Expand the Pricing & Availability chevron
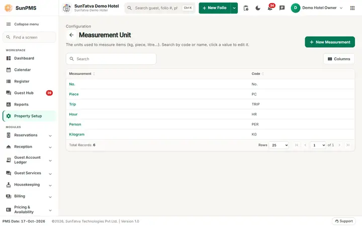The image size is (362, 226). 50,210
